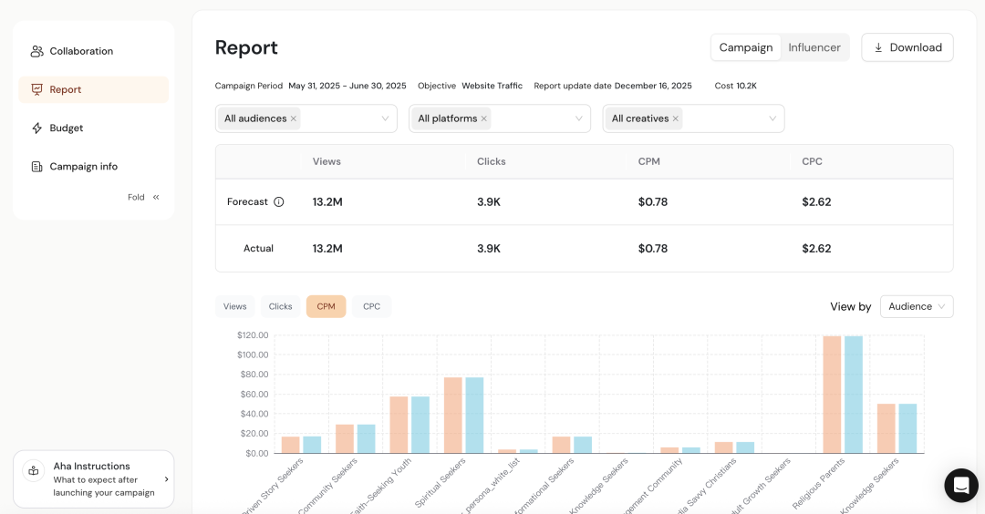Remove the All audiences filter tag
The image size is (985, 514).
pos(294,118)
